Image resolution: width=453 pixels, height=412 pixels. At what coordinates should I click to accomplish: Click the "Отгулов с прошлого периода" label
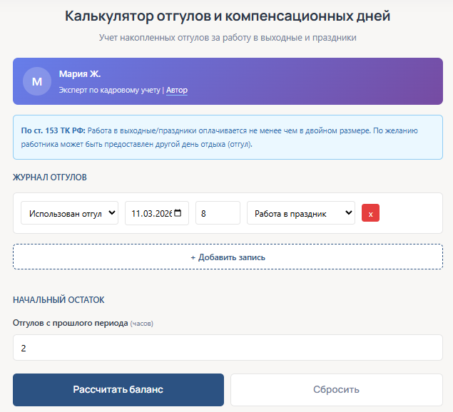(70, 323)
